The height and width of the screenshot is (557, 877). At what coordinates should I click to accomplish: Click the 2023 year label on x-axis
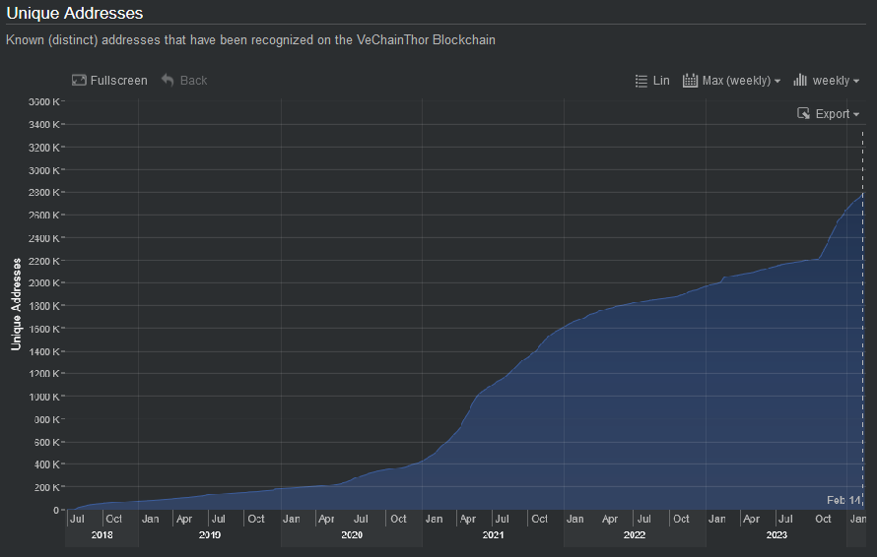[x=776, y=535]
